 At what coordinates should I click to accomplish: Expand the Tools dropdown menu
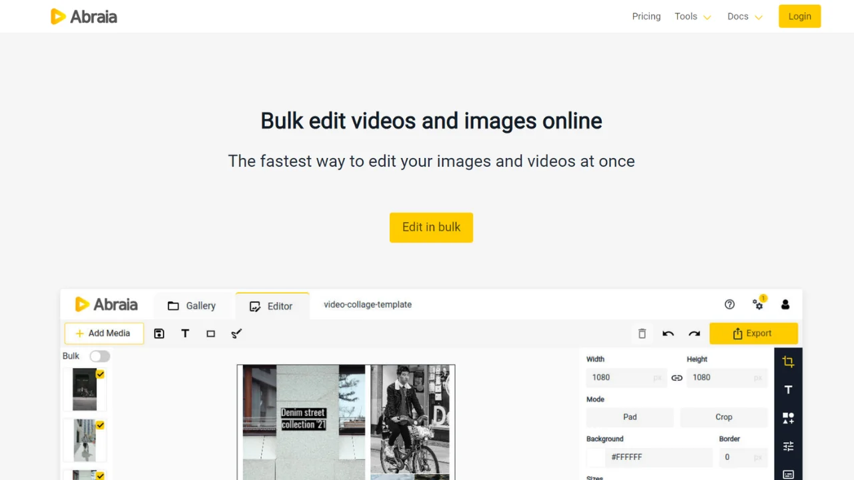coord(693,17)
